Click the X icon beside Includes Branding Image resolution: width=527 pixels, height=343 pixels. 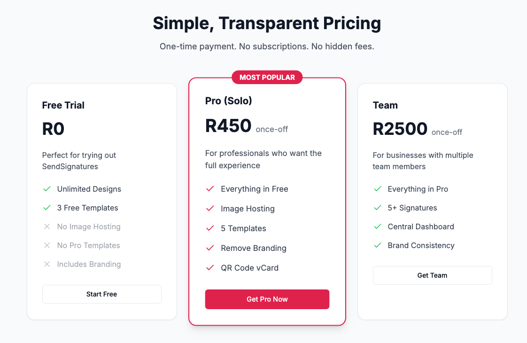(x=46, y=264)
